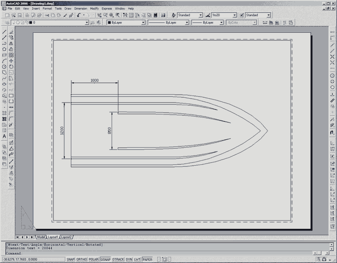Select the Circle drawing tool
This screenshot has height=263, width=337.
tap(4, 67)
